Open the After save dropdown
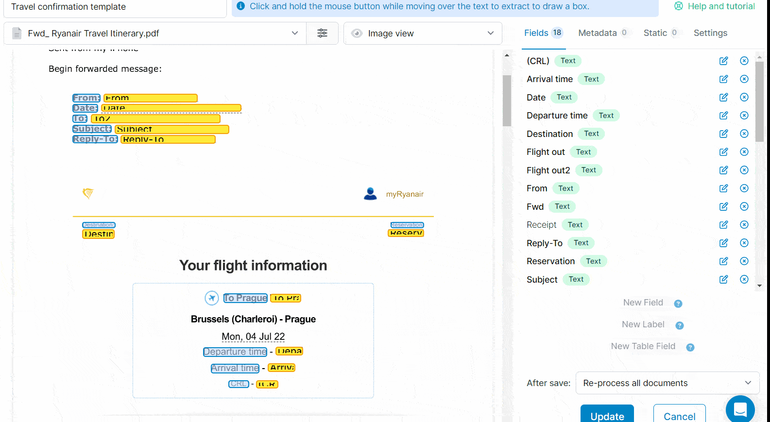 coord(667,383)
